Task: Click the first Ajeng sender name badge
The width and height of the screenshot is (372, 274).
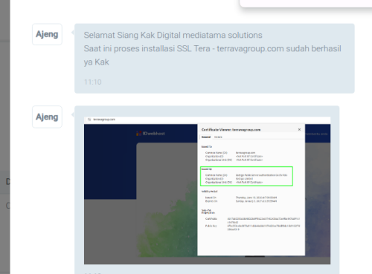Action: coord(47,34)
